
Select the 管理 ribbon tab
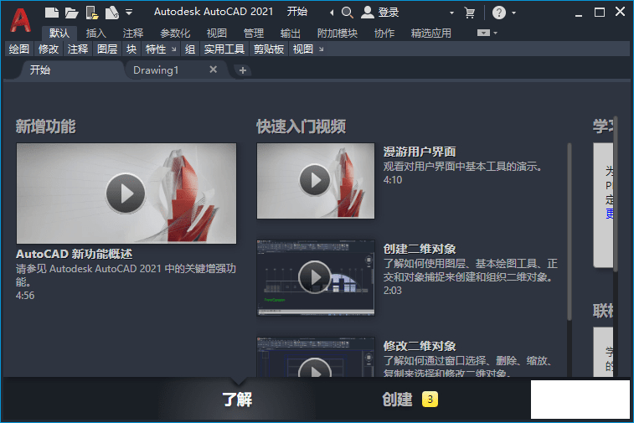(254, 34)
